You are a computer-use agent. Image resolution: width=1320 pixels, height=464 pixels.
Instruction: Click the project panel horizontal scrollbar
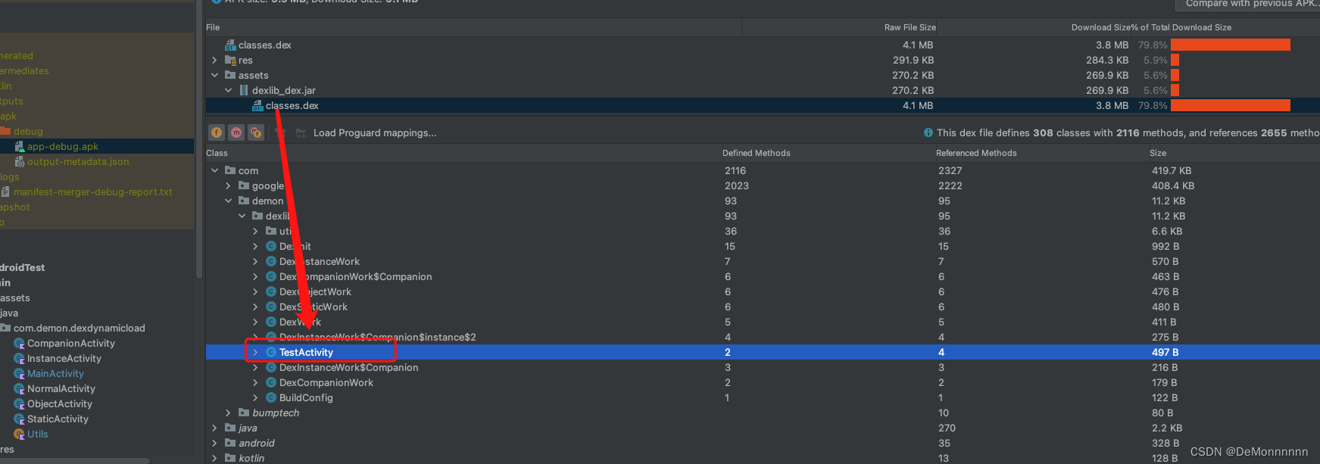[74, 460]
